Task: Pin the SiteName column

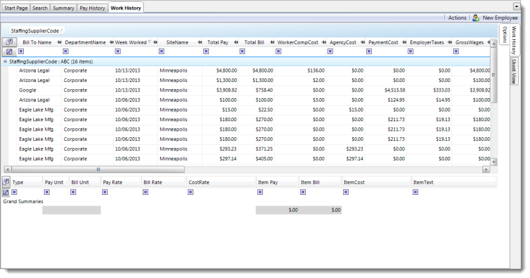Action: coord(200,43)
